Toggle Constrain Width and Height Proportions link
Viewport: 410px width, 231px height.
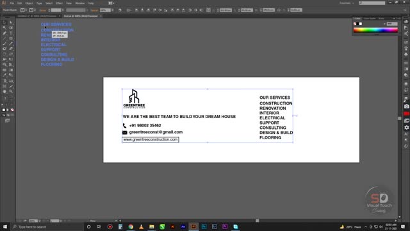pyautogui.click(x=279, y=10)
